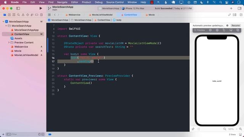Screen dimensions: 244x137
Task: Open the Apple menu
Action: 5,2
